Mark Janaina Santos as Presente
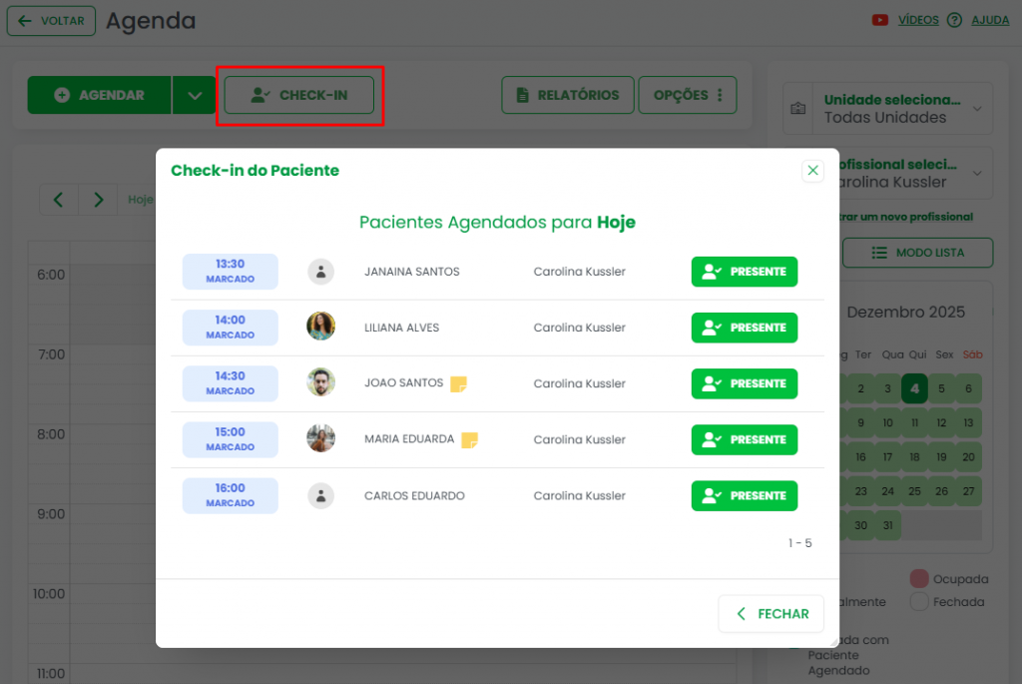The width and height of the screenshot is (1022, 684). [744, 272]
